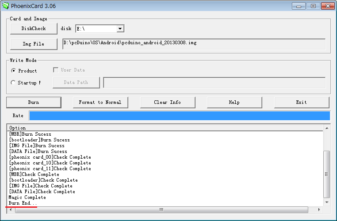Click the horizontal scrollbar left arrow
This screenshot has height=221, width=337.
(11, 210)
